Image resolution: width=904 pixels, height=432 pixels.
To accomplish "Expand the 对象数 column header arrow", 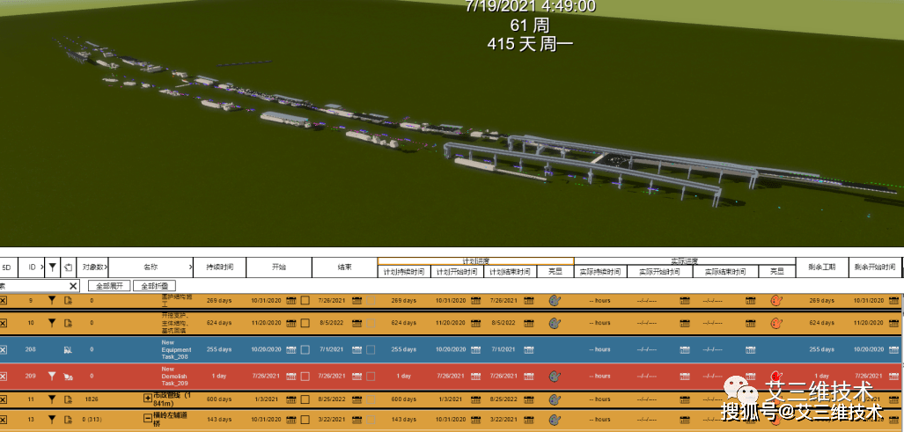I will tap(107, 267).
